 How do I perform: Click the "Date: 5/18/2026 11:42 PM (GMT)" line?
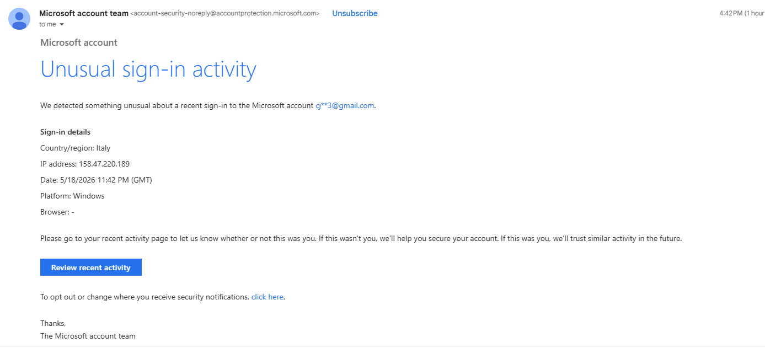(96, 180)
